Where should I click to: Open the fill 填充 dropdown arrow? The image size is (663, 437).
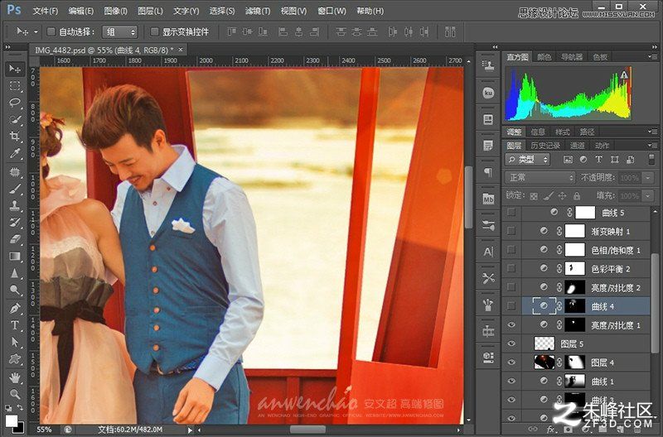point(648,196)
